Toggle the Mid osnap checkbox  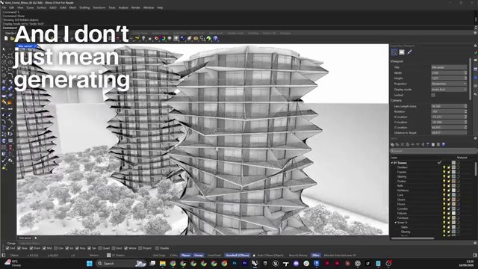click(x=44, y=248)
